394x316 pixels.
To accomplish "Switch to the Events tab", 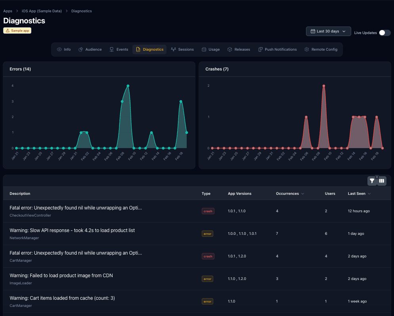I will pyautogui.click(x=119, y=49).
